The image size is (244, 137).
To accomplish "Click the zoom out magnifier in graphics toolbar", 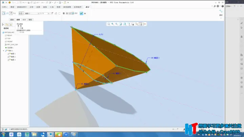I will click(116, 24).
